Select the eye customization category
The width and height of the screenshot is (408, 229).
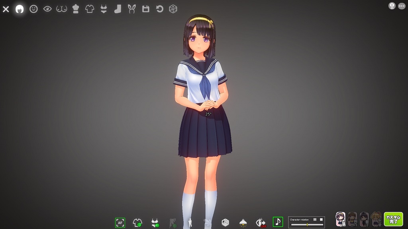pos(47,9)
